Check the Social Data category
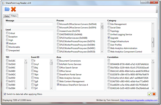The image size is (161, 105). 109,27
